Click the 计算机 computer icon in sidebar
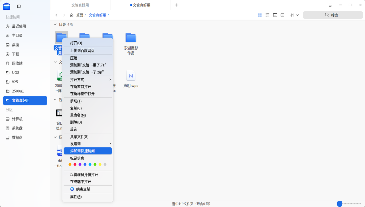The width and height of the screenshot is (365, 207). (x=8, y=119)
